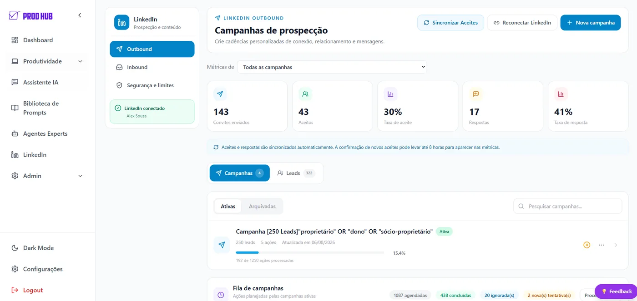
Task: Select the Inbound section
Action: click(x=152, y=67)
